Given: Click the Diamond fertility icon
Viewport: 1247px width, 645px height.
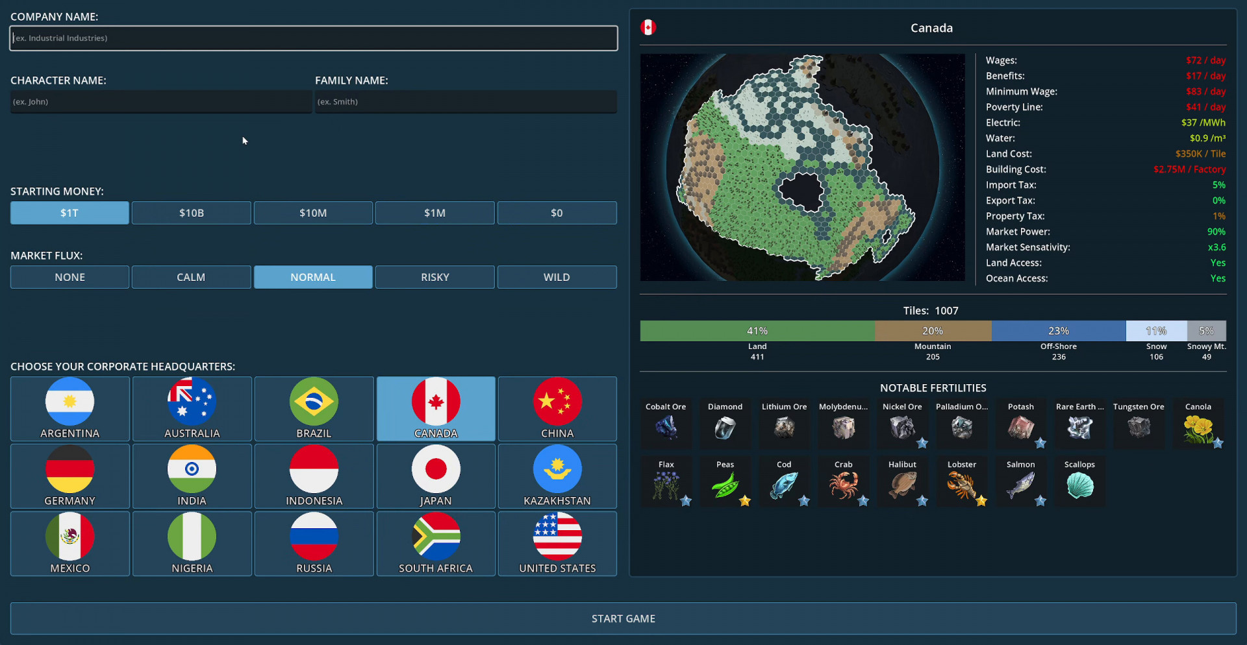Looking at the screenshot, I should pos(725,428).
